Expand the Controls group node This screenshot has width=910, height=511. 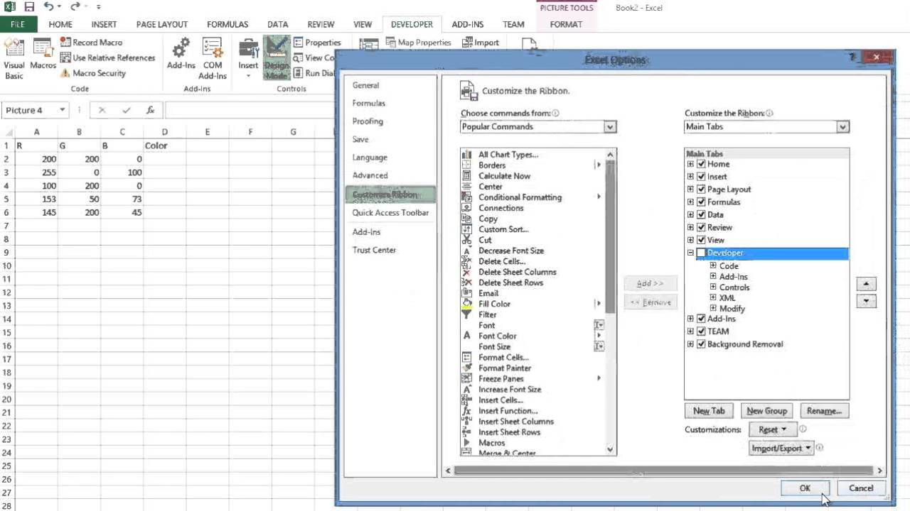coord(713,287)
